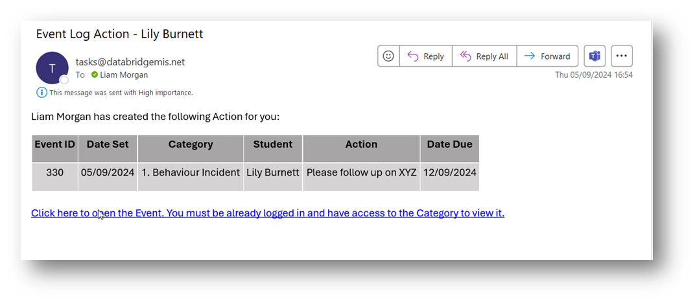This screenshot has height=302, width=695.
Task: Share the email to Microsoft Teams
Action: 595,56
